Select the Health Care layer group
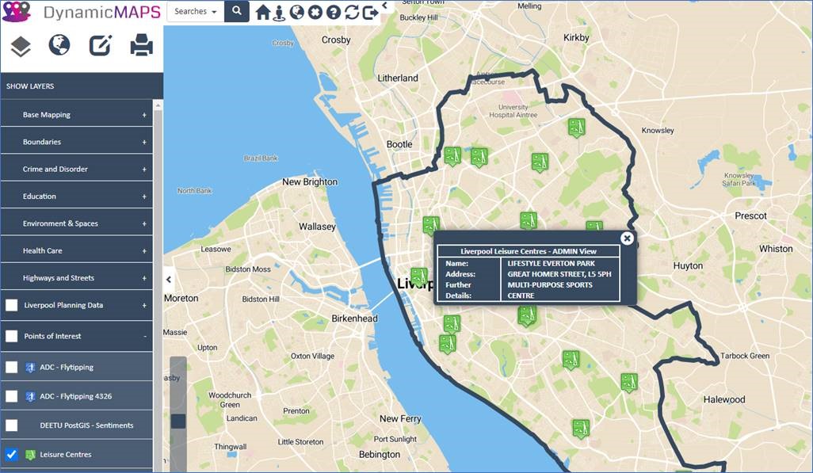Image resolution: width=813 pixels, height=473 pixels. click(x=77, y=250)
